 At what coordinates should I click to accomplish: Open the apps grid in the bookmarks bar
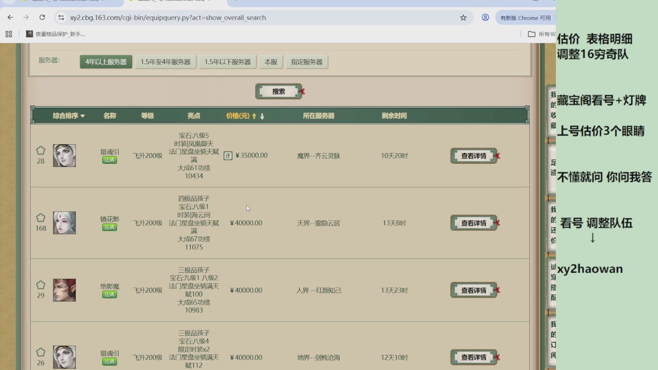tap(9, 34)
